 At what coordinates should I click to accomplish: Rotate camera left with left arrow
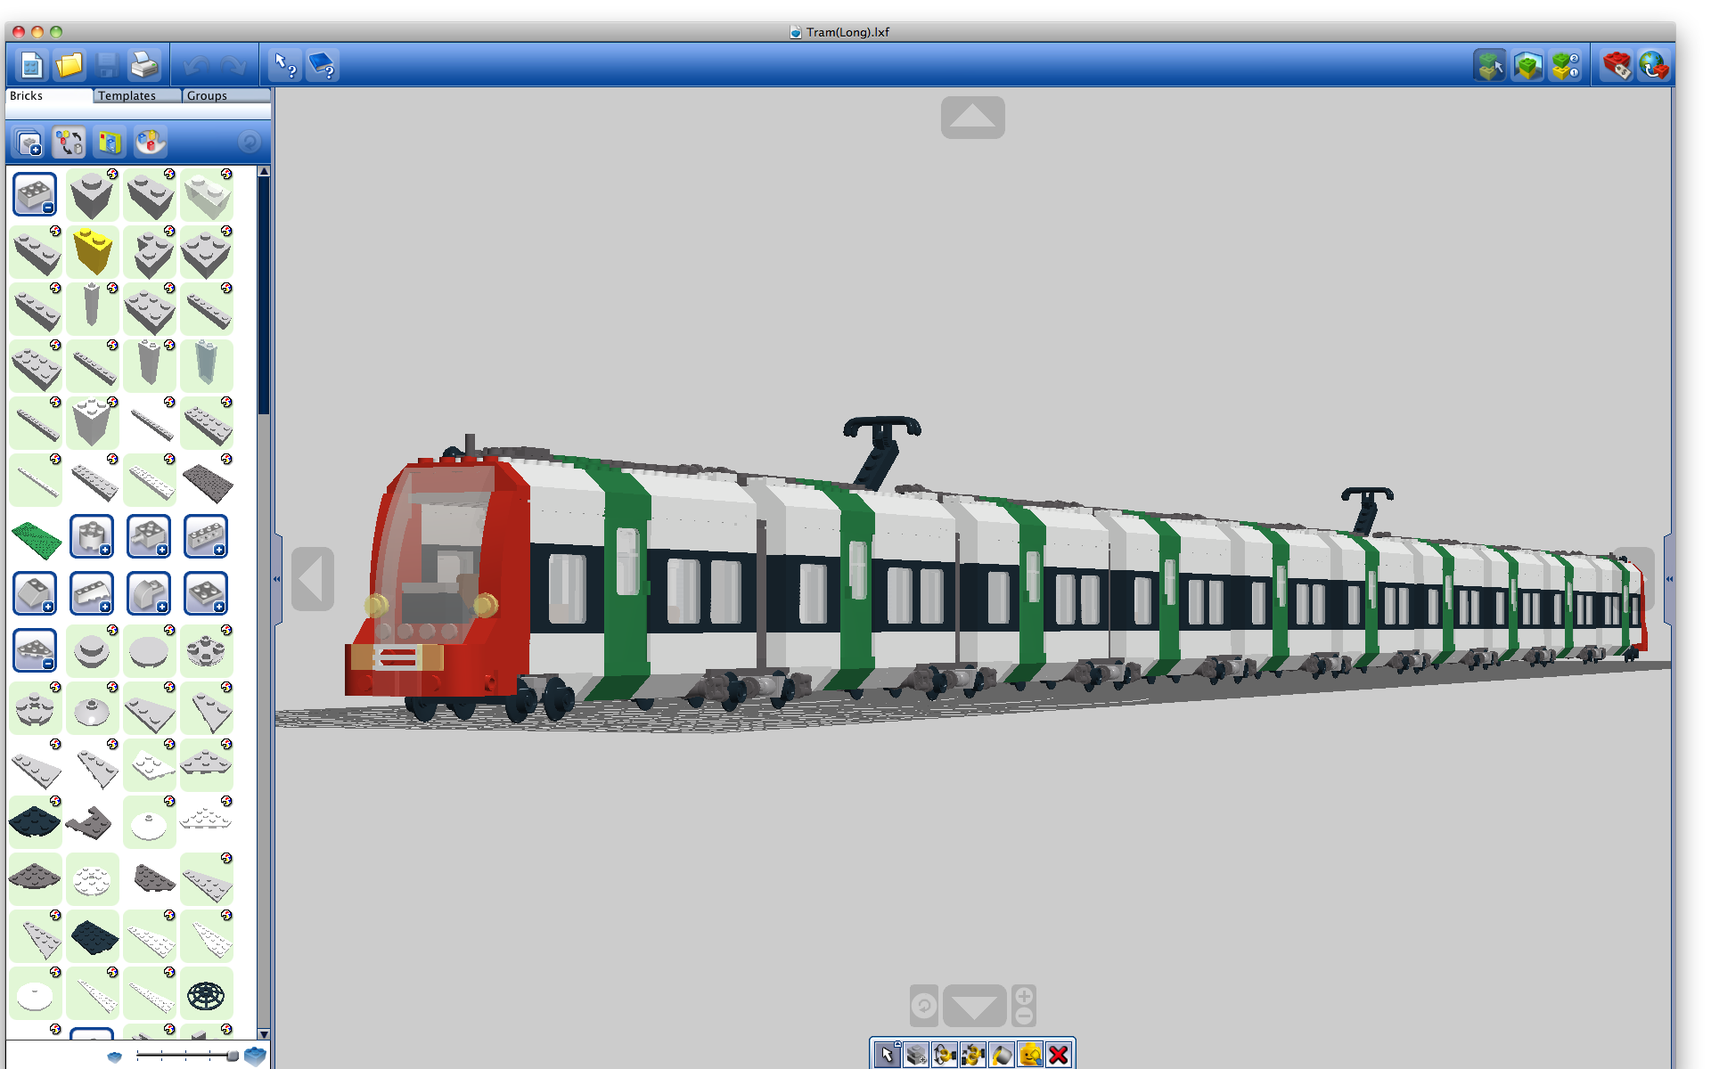pyautogui.click(x=313, y=579)
